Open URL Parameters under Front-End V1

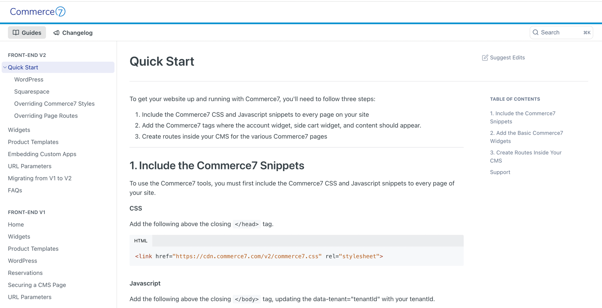[x=30, y=297]
